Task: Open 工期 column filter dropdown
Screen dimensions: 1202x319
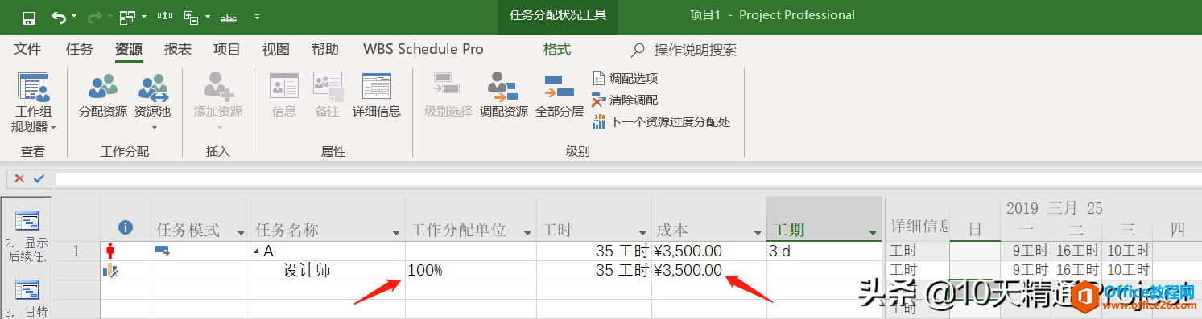Action: [872, 233]
